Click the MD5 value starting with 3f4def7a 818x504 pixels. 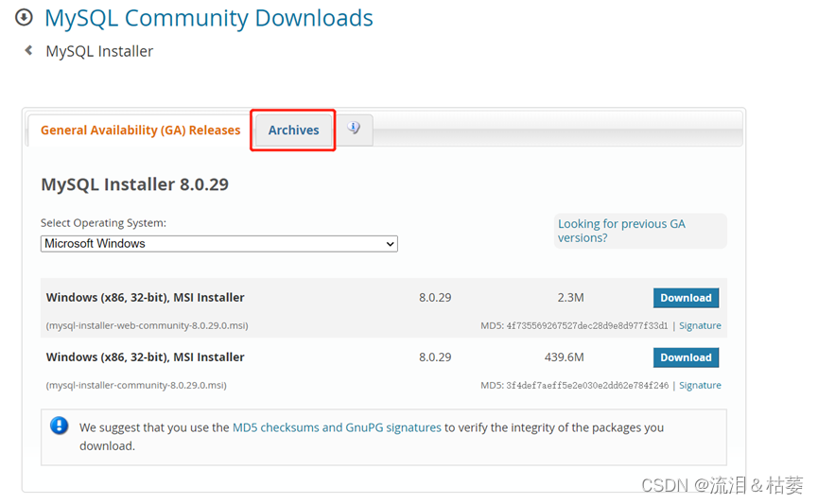tap(587, 385)
